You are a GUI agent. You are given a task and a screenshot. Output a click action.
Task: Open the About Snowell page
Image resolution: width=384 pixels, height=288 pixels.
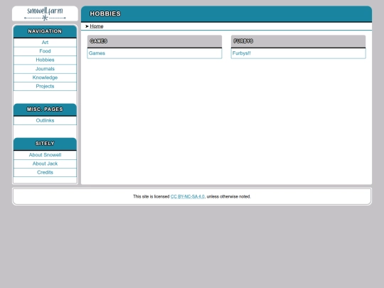45,155
